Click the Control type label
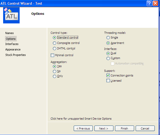 click(x=59, y=33)
